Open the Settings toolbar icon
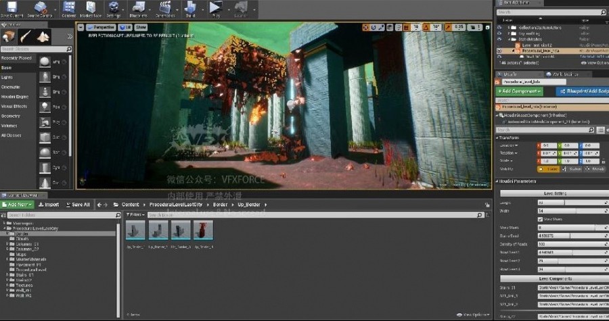This screenshot has height=321, width=609. (114, 9)
